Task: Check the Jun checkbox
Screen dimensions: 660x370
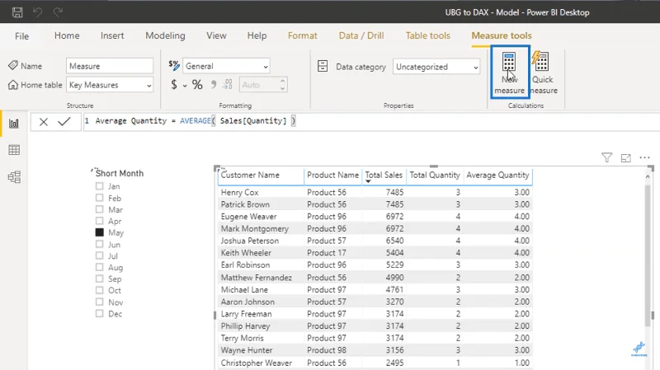Action: 99,244
